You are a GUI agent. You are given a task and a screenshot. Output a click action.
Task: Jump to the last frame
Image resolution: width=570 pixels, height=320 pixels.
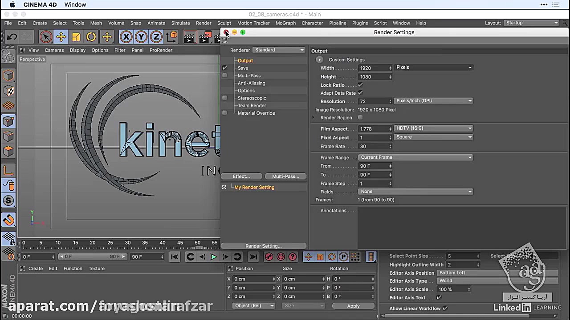[x=253, y=256]
